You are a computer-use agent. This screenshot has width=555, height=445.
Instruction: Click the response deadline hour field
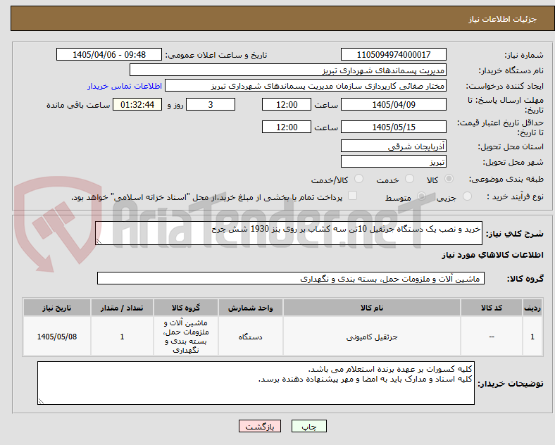[287, 105]
